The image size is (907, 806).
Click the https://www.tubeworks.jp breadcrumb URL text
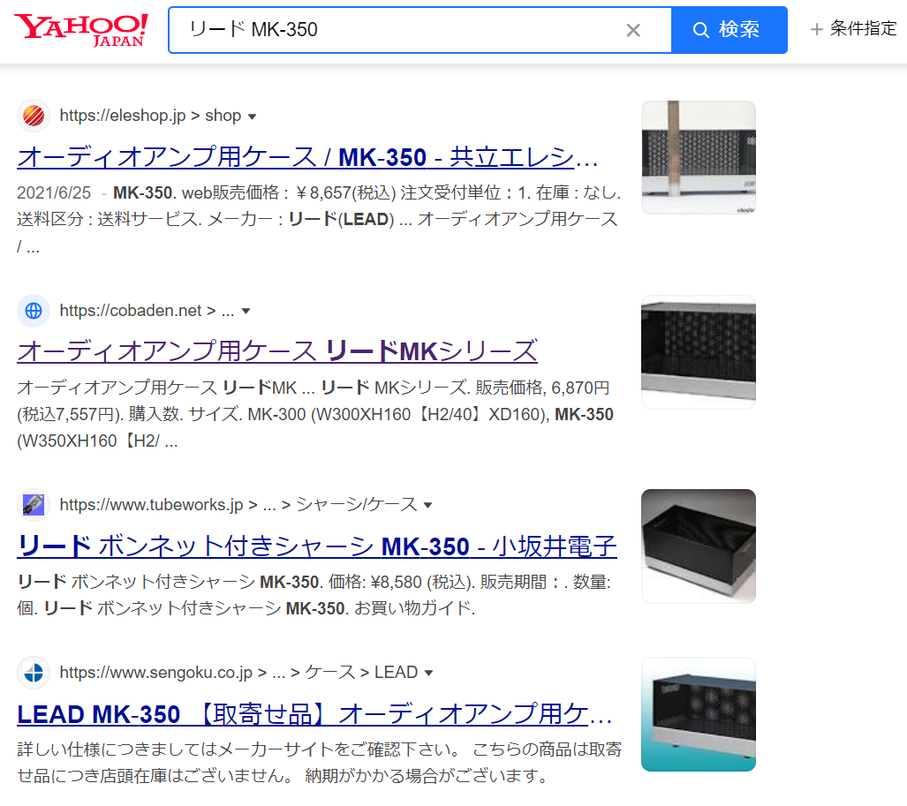[238, 505]
